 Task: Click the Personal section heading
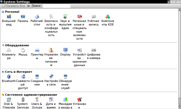point(12,12)
